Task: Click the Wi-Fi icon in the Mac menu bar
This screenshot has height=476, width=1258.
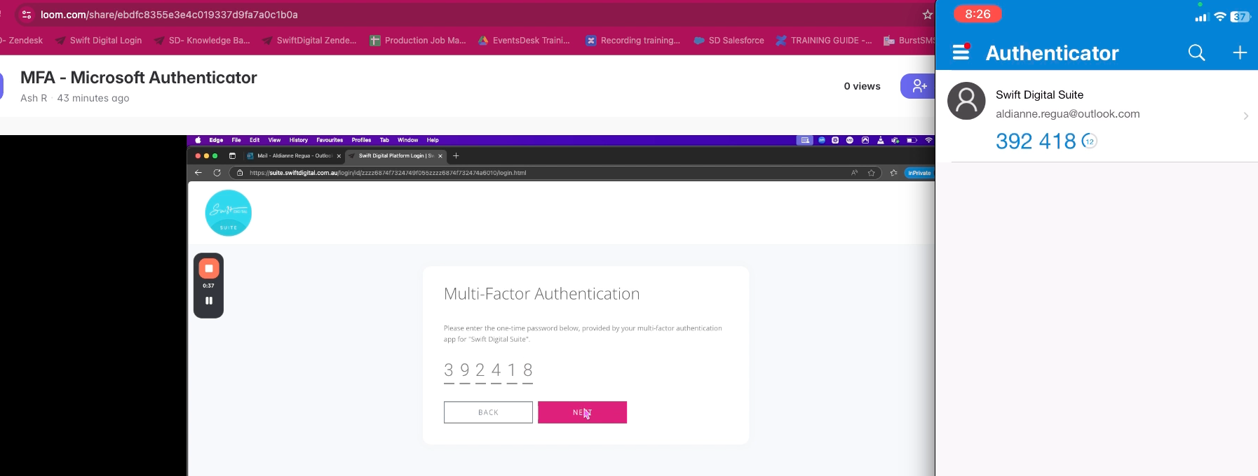Action: pos(928,140)
